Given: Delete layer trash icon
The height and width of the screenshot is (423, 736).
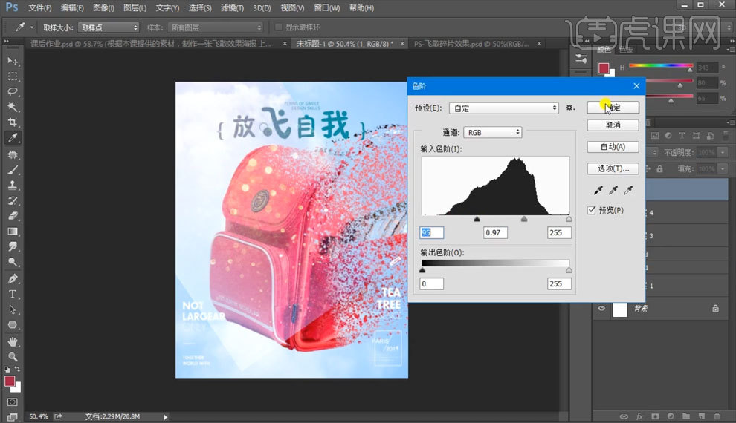Looking at the screenshot, I should click(717, 416).
